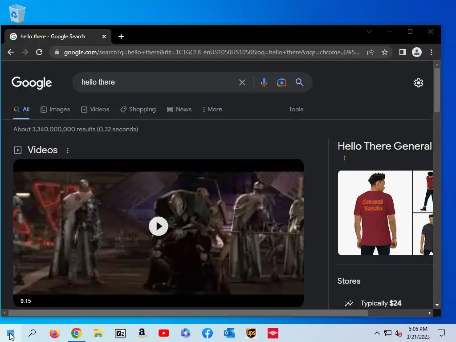
Task: Click the 'Hello There General' panel title
Action: click(385, 146)
